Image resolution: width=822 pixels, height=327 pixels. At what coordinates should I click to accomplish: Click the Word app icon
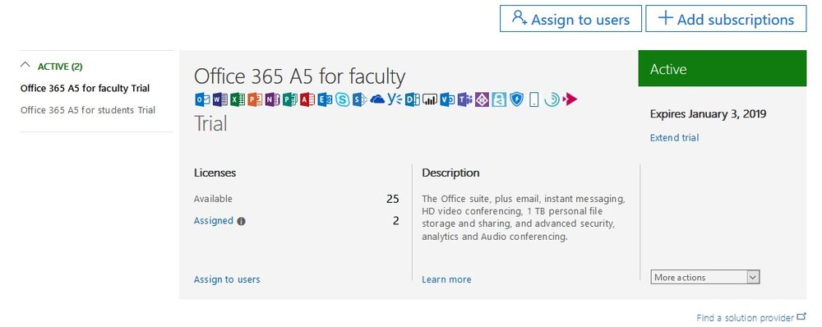click(220, 99)
